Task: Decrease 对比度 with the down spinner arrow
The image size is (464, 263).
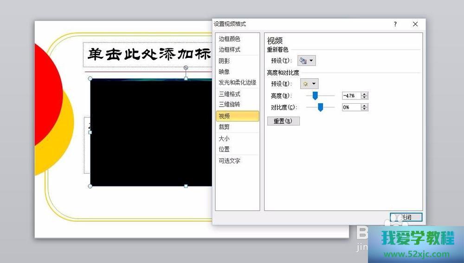Action: [364, 109]
